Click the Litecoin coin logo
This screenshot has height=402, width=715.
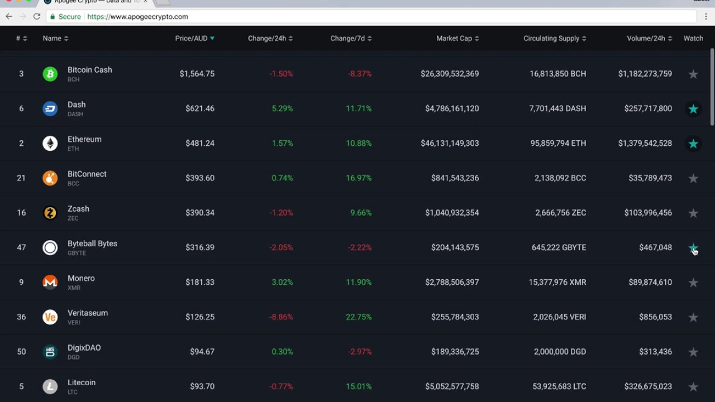tap(50, 386)
